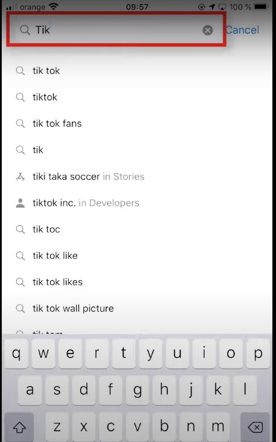
Task: Select the "tiktok" suggestion
Action: point(136,97)
